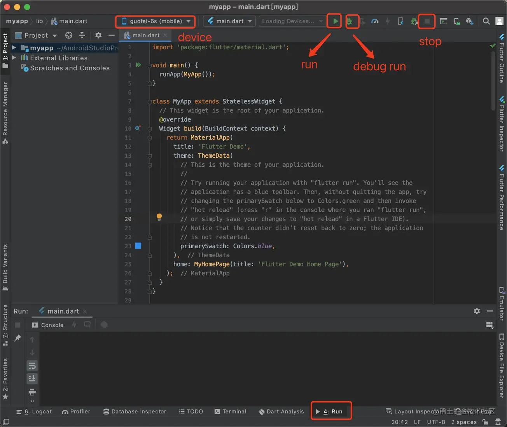Screen dimensions: 507x427
Task: Click LF line separator in status bar
Action: click(417, 422)
